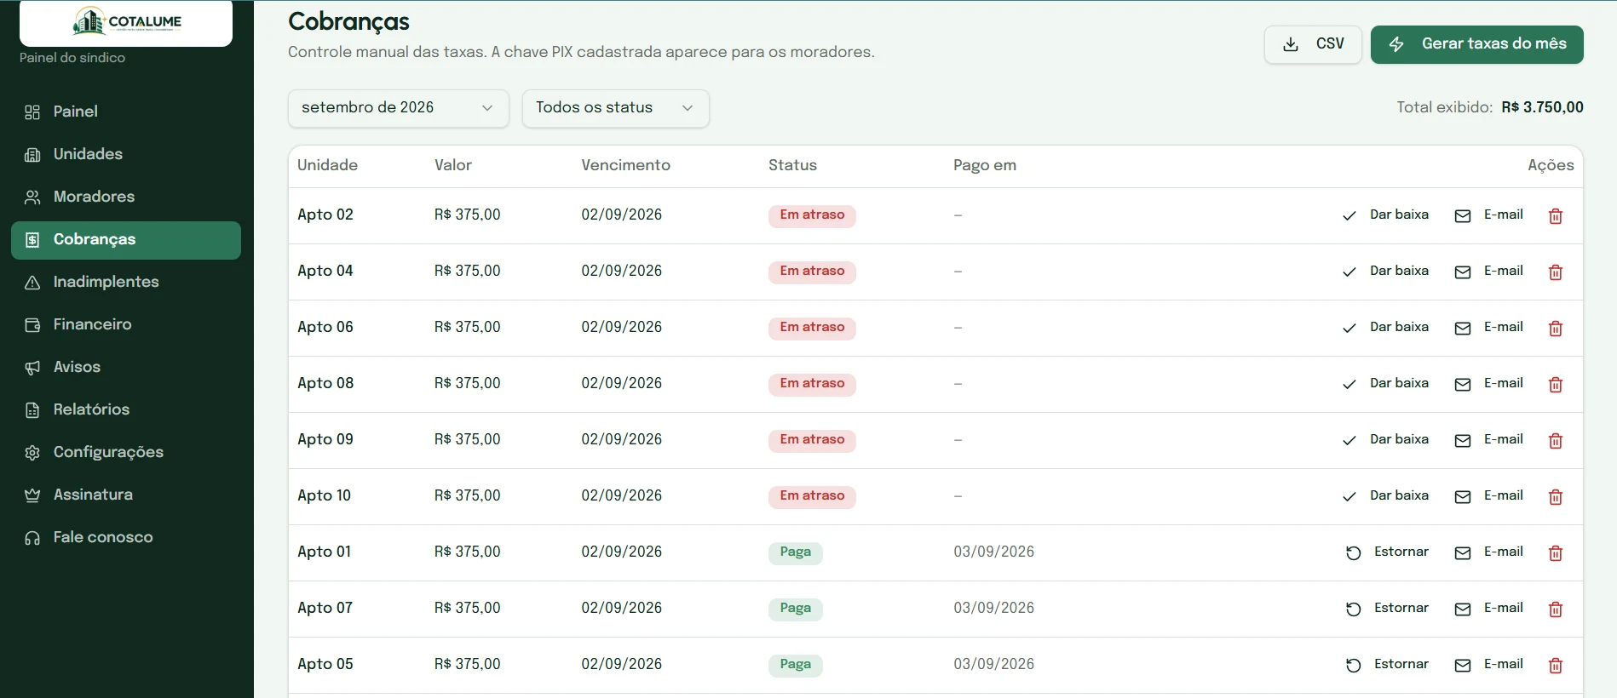This screenshot has width=1617, height=698.
Task: Click the Cotalume logo in the sidebar
Action: [x=126, y=21]
